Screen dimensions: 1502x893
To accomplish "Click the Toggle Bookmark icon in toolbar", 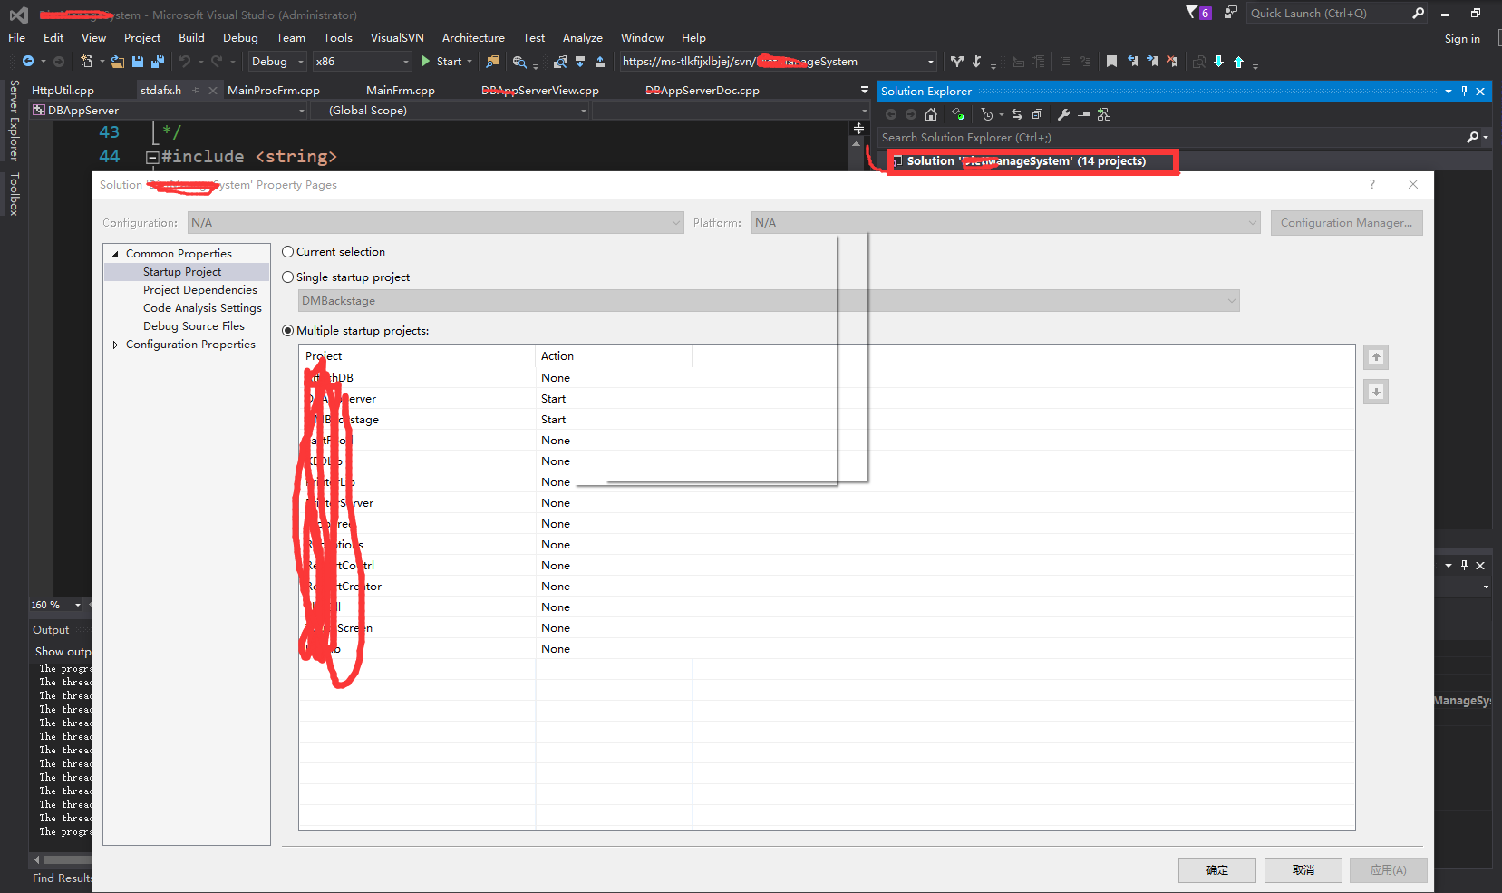I will [x=1111, y=62].
